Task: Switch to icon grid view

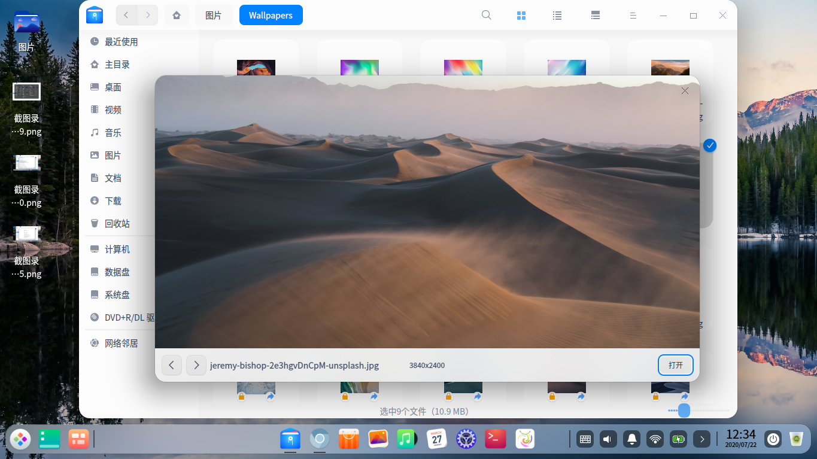Action: tap(521, 16)
